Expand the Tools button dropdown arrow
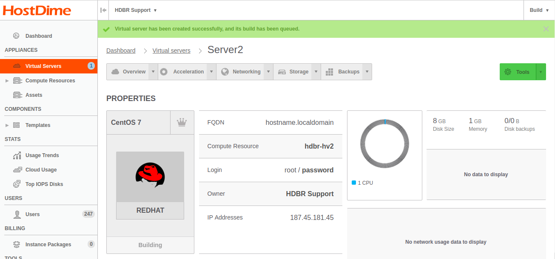 [x=541, y=72]
